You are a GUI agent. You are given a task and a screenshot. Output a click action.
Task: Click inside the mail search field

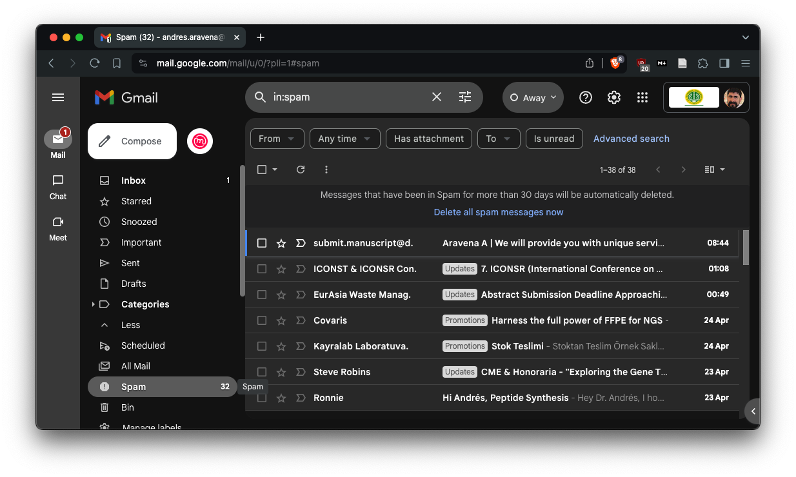click(348, 97)
